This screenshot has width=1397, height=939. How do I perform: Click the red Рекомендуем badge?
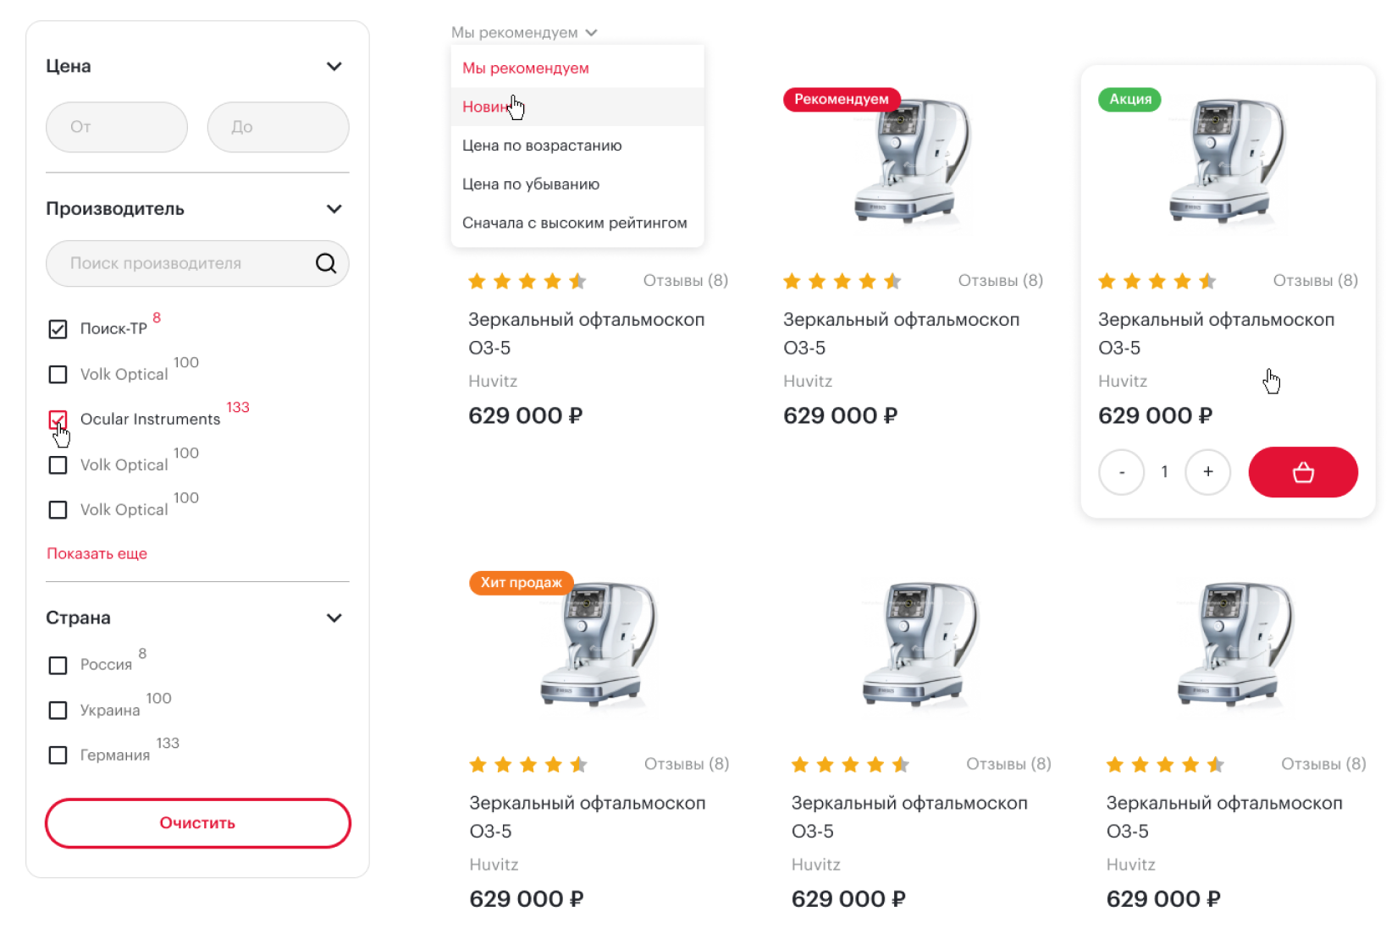point(841,99)
